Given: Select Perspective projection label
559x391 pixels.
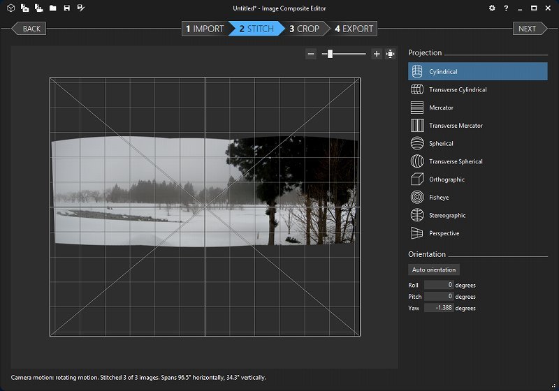Looking at the screenshot, I should click(x=444, y=233).
